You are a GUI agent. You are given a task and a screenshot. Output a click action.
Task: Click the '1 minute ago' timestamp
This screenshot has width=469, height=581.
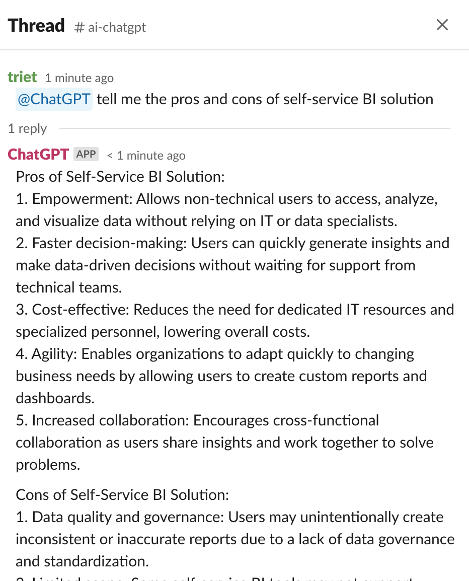79,78
